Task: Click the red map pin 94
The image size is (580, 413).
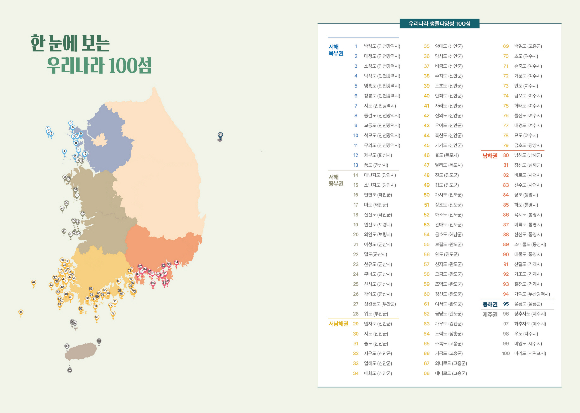Action: click(x=176, y=263)
